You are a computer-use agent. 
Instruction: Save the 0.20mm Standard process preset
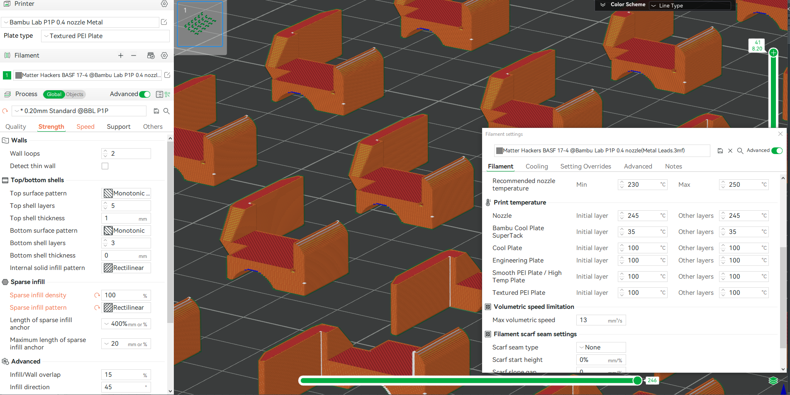(x=156, y=111)
